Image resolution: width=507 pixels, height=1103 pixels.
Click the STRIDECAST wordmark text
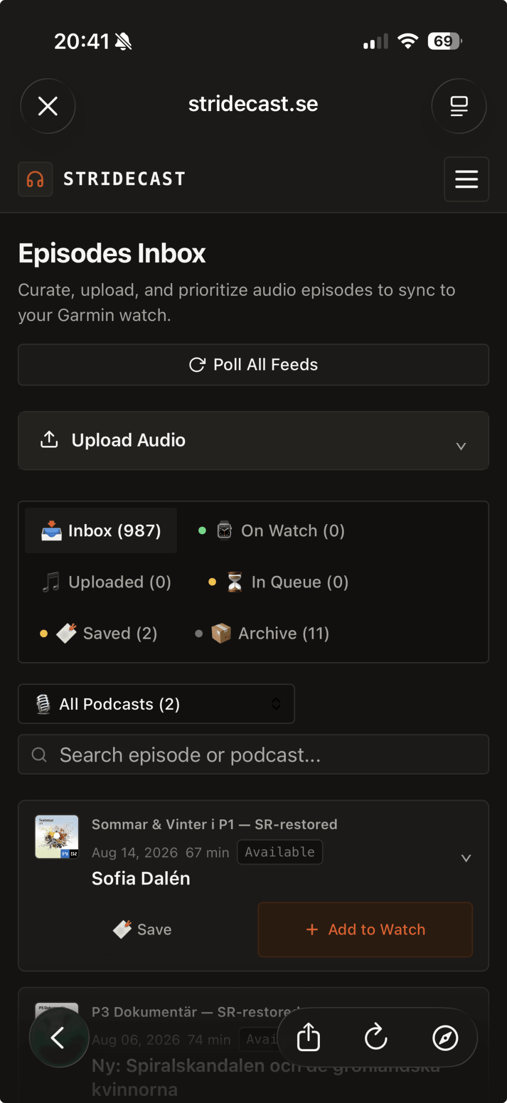coord(124,179)
